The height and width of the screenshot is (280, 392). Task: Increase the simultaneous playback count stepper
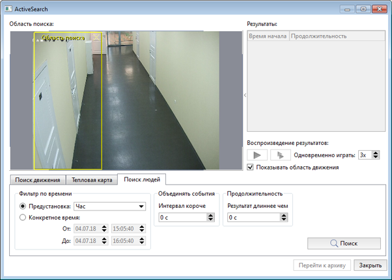[376, 153]
